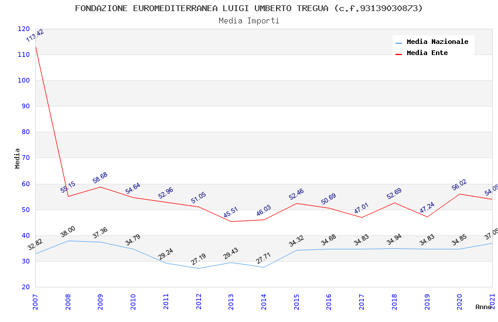Screen dimensions: 498x322
Task: Click the 56.02 data label
Action: pos(459,184)
